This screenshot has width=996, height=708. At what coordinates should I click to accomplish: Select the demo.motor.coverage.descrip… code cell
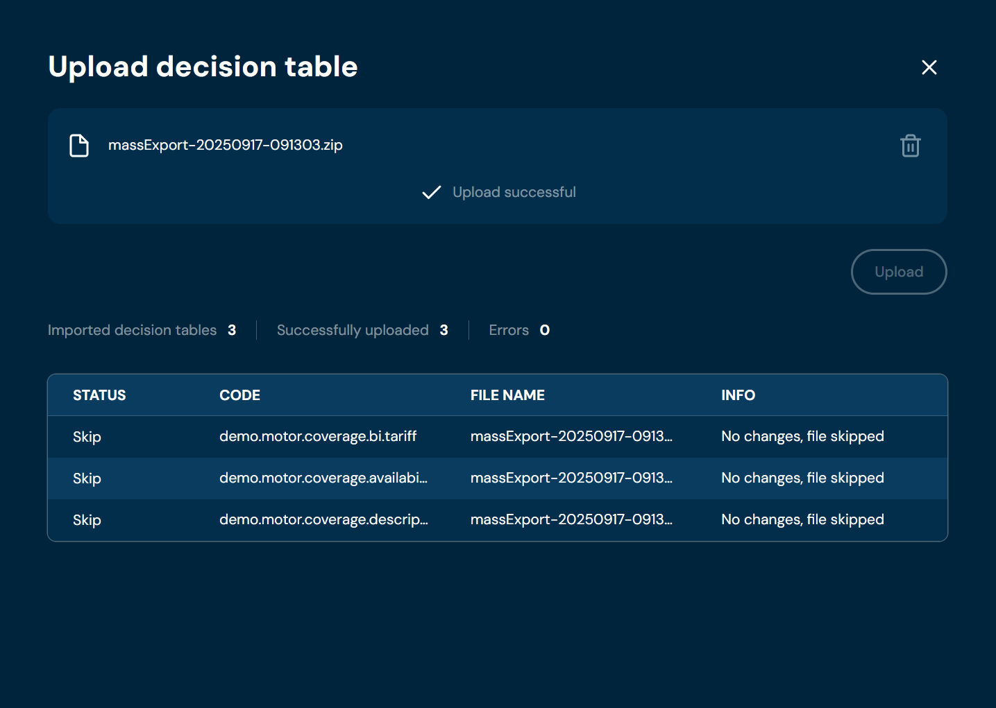[x=323, y=519]
